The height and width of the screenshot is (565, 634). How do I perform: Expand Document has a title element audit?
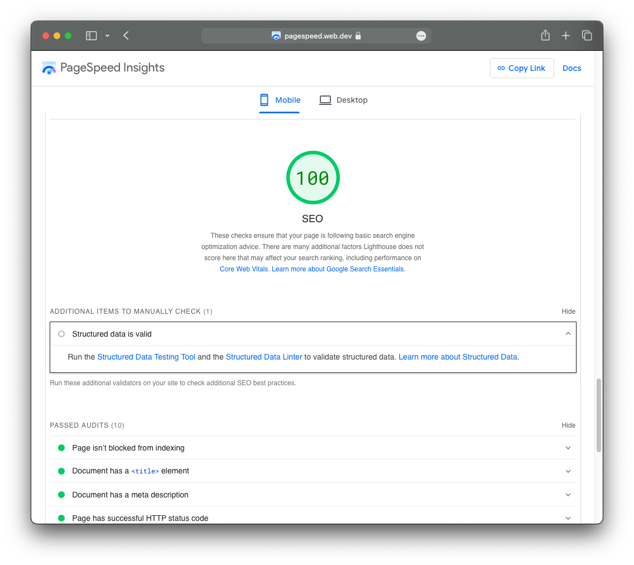click(x=568, y=471)
